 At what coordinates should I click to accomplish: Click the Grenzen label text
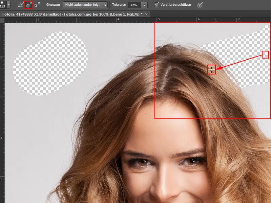53,5
